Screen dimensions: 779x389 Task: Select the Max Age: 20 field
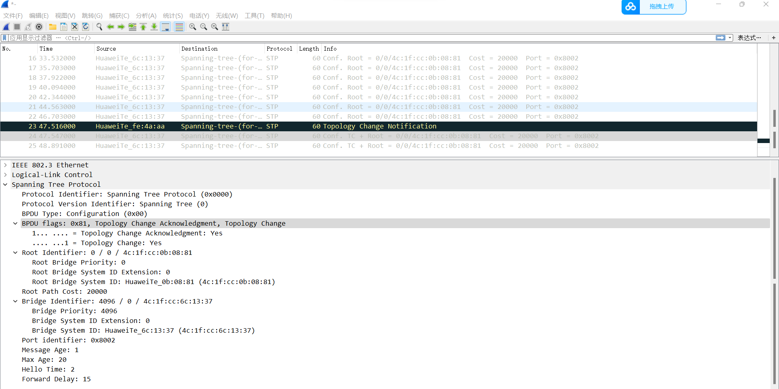[44, 359]
